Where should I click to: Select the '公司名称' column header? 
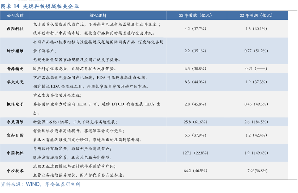click(x=15, y=16)
